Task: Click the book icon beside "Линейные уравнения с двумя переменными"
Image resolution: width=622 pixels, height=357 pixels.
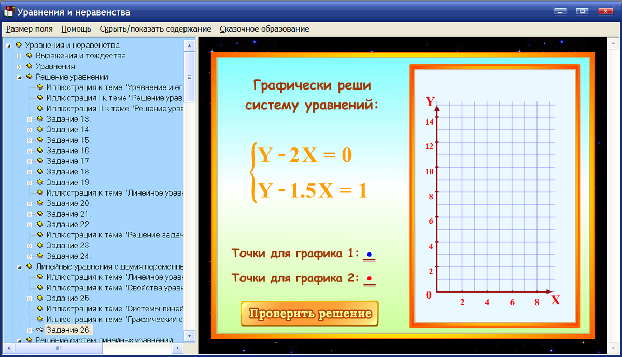Action: point(30,266)
